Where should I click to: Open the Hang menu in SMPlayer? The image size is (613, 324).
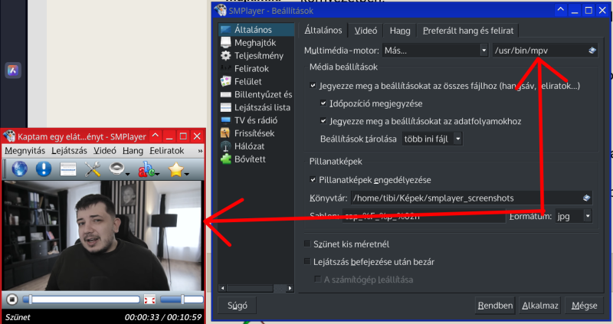(133, 150)
